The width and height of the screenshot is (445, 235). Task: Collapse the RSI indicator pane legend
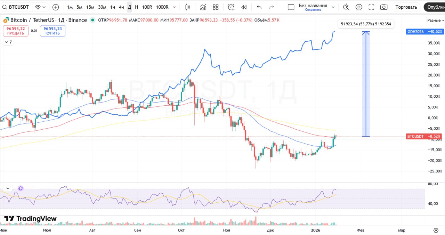(8, 188)
